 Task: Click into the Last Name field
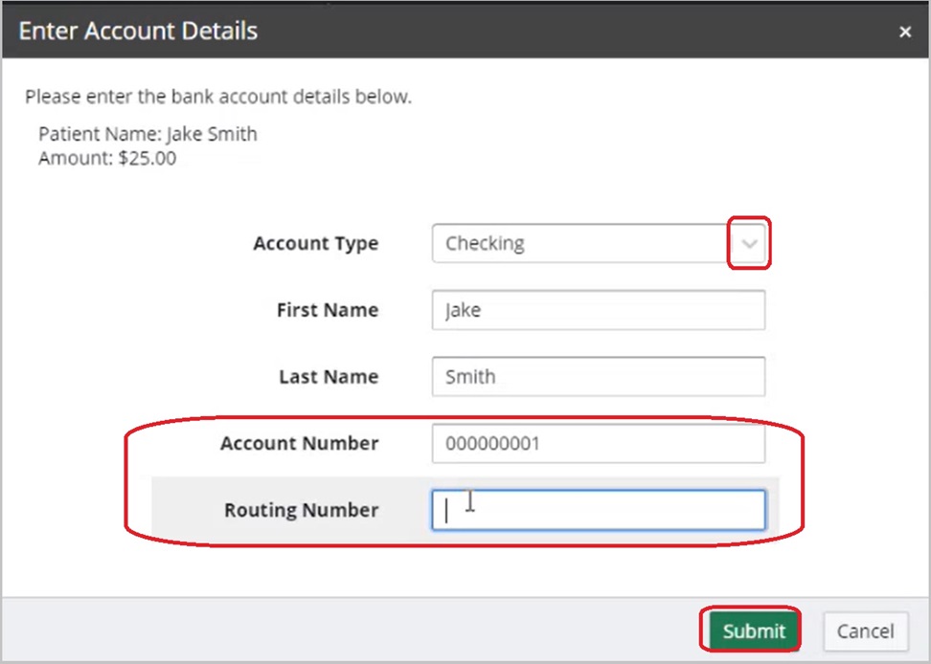click(599, 377)
